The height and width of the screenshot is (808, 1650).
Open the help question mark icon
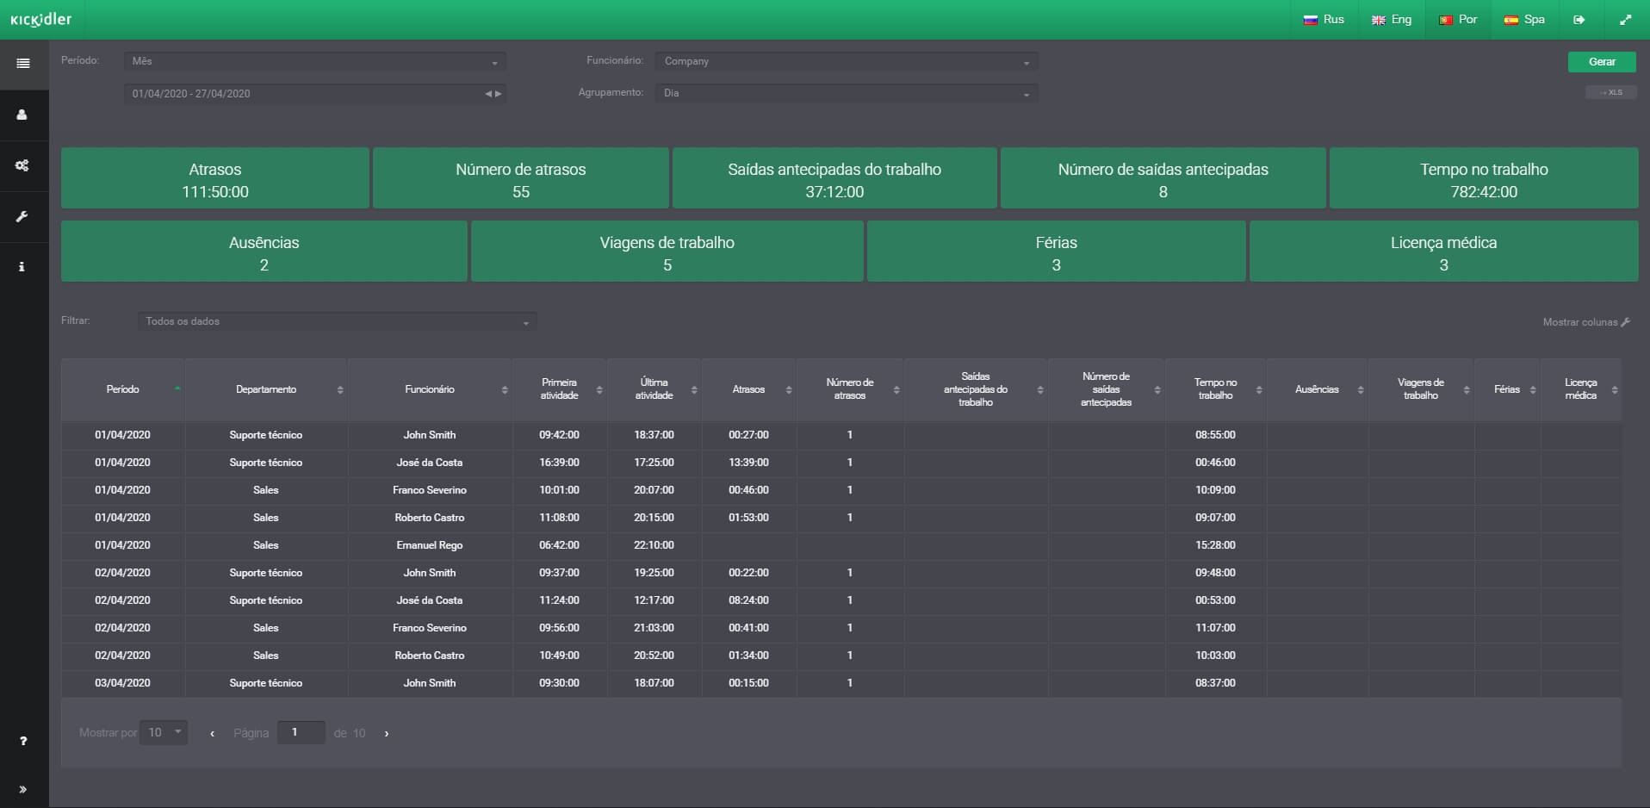[23, 741]
